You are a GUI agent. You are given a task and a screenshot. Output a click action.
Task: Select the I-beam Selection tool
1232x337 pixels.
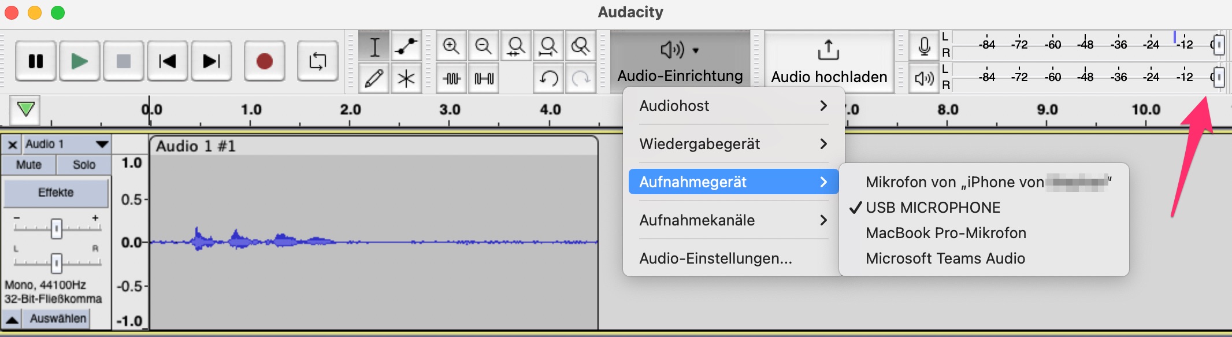[x=374, y=46]
